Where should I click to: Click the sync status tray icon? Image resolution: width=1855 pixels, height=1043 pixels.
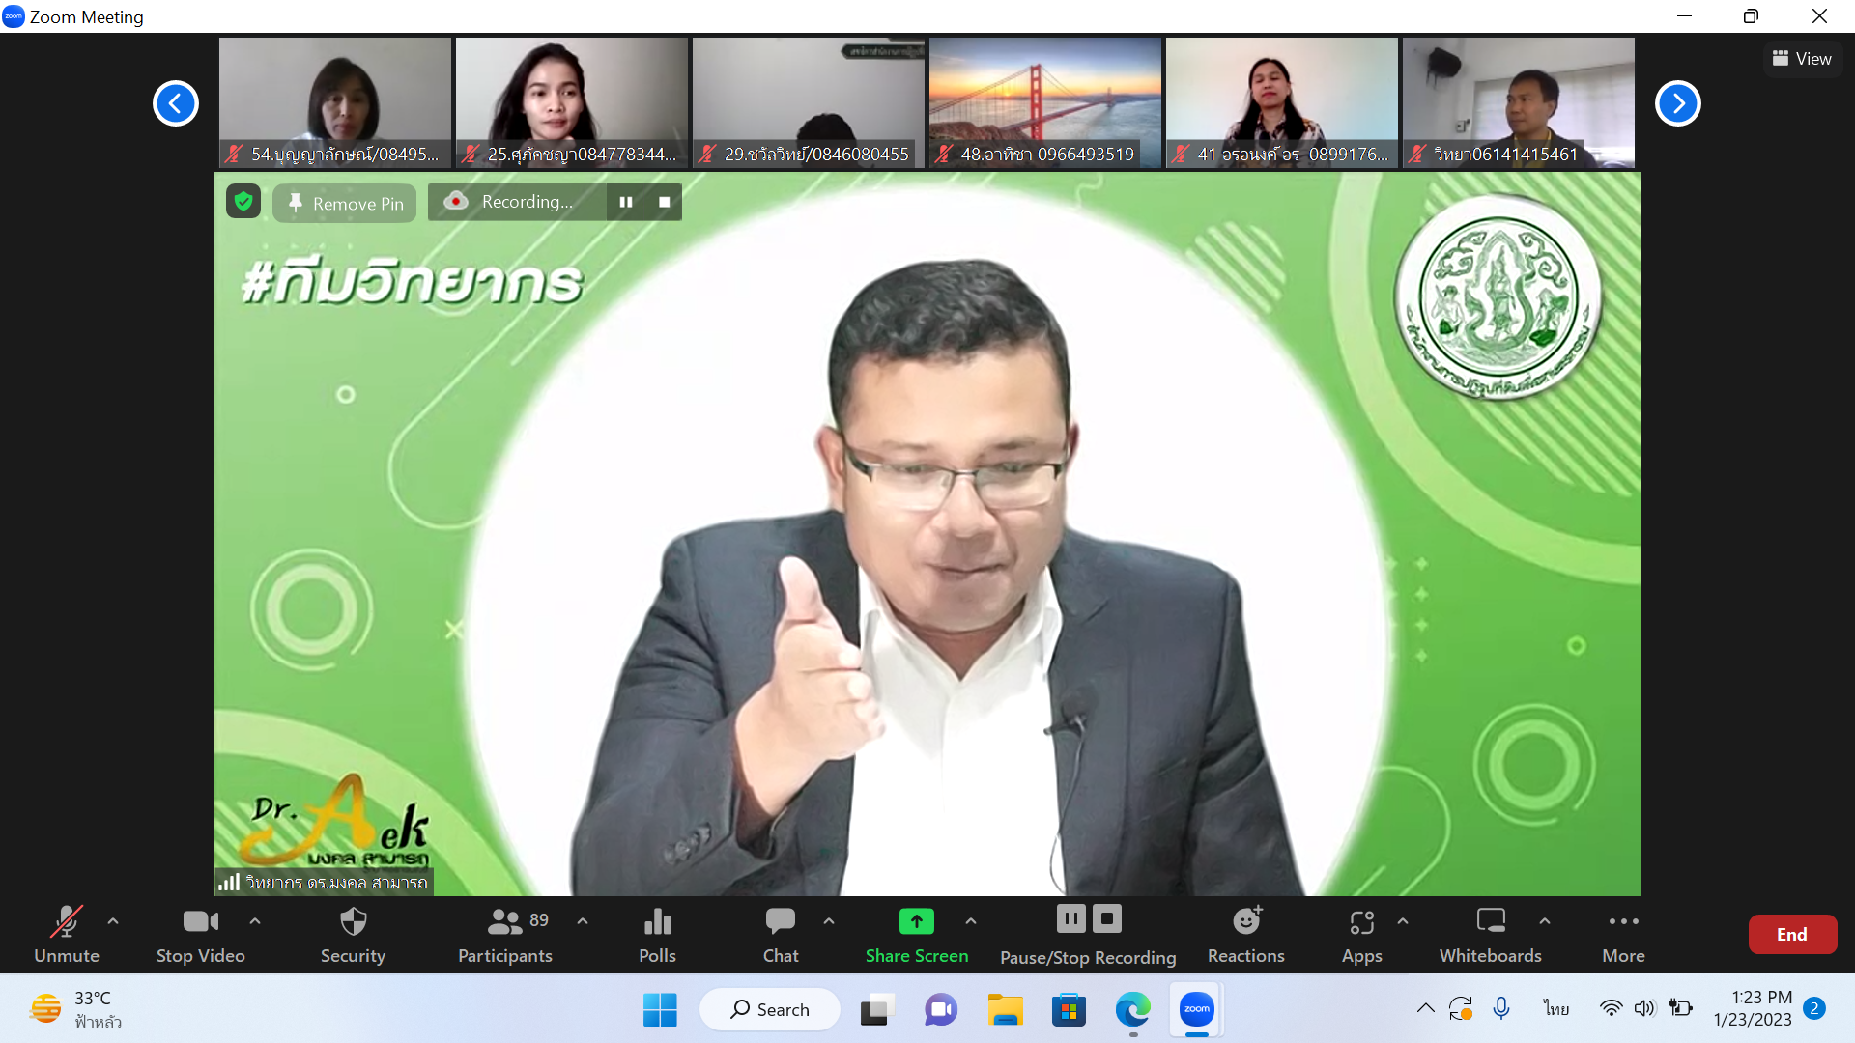[x=1461, y=1008]
